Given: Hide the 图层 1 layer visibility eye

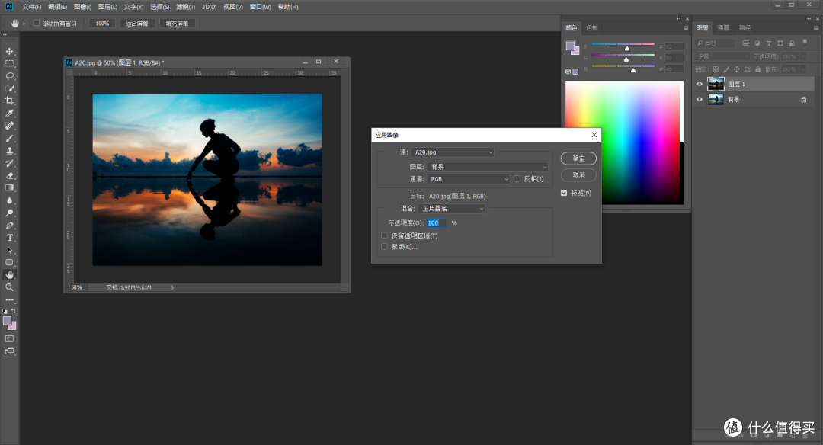Looking at the screenshot, I should (x=699, y=84).
